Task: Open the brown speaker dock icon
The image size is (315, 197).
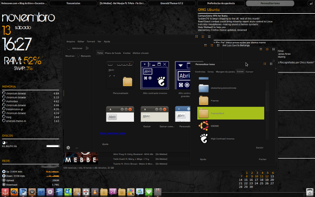Action: pos(32,192)
